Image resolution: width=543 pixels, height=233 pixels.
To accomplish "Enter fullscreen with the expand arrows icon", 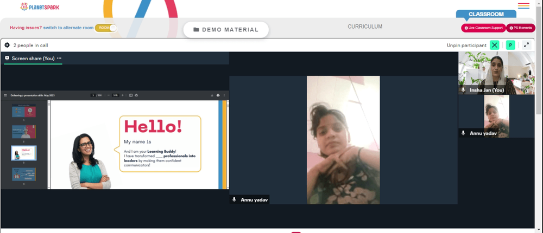I will click(x=526, y=45).
